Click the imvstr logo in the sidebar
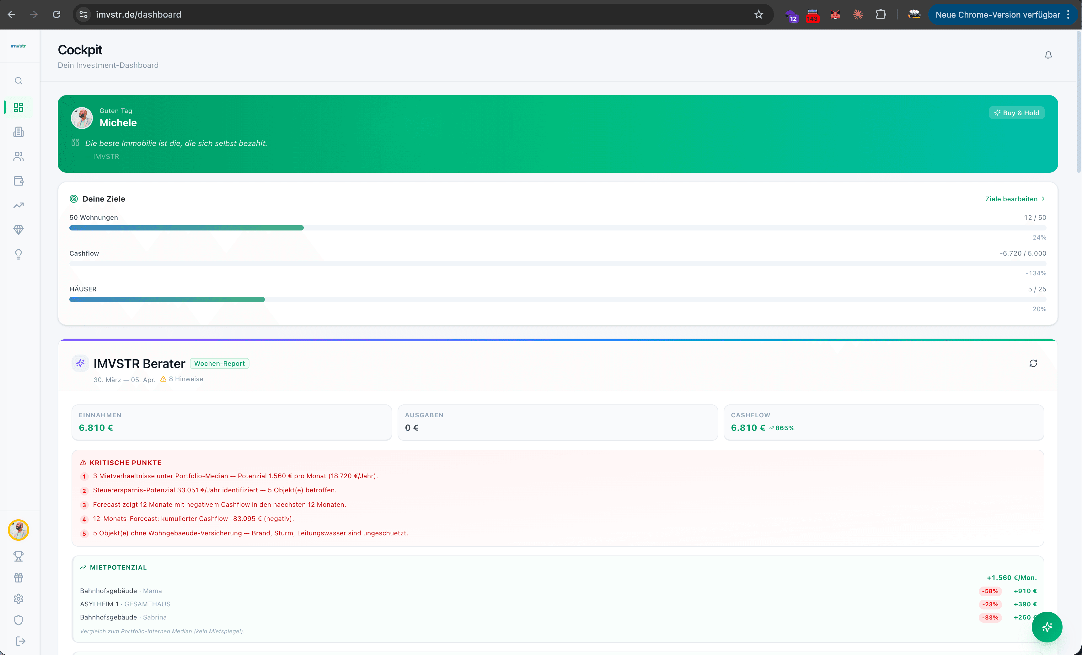This screenshot has width=1082, height=655. [x=19, y=46]
